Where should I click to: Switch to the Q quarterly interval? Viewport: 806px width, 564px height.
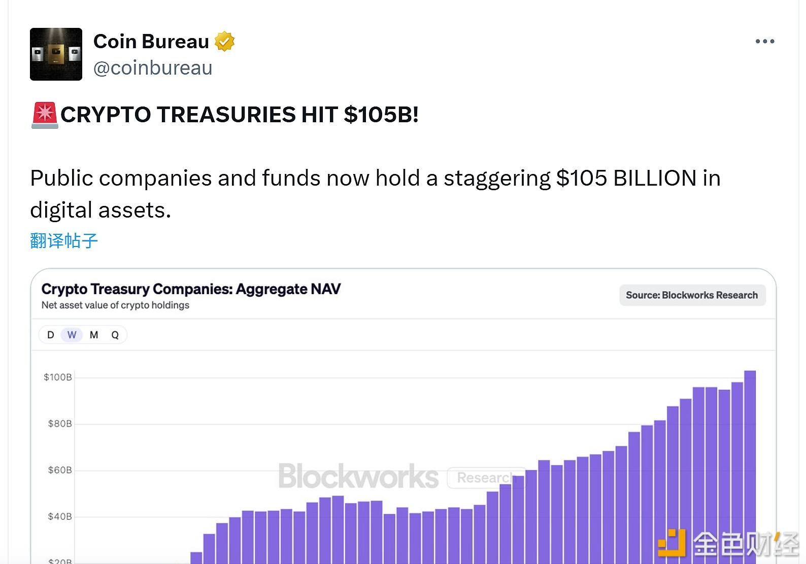pyautogui.click(x=115, y=335)
